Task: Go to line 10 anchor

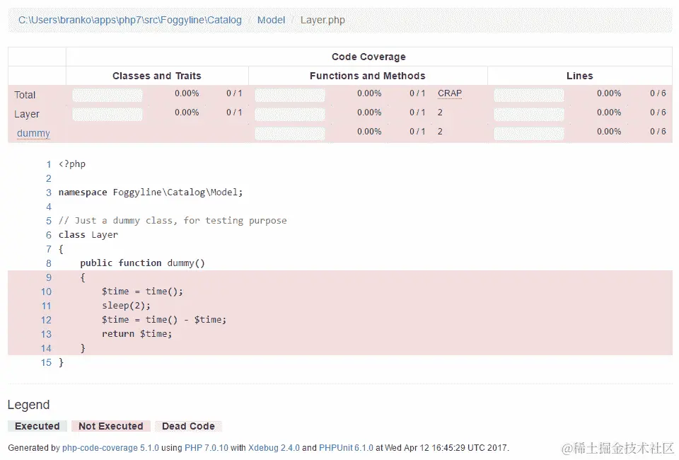Action: (x=46, y=292)
